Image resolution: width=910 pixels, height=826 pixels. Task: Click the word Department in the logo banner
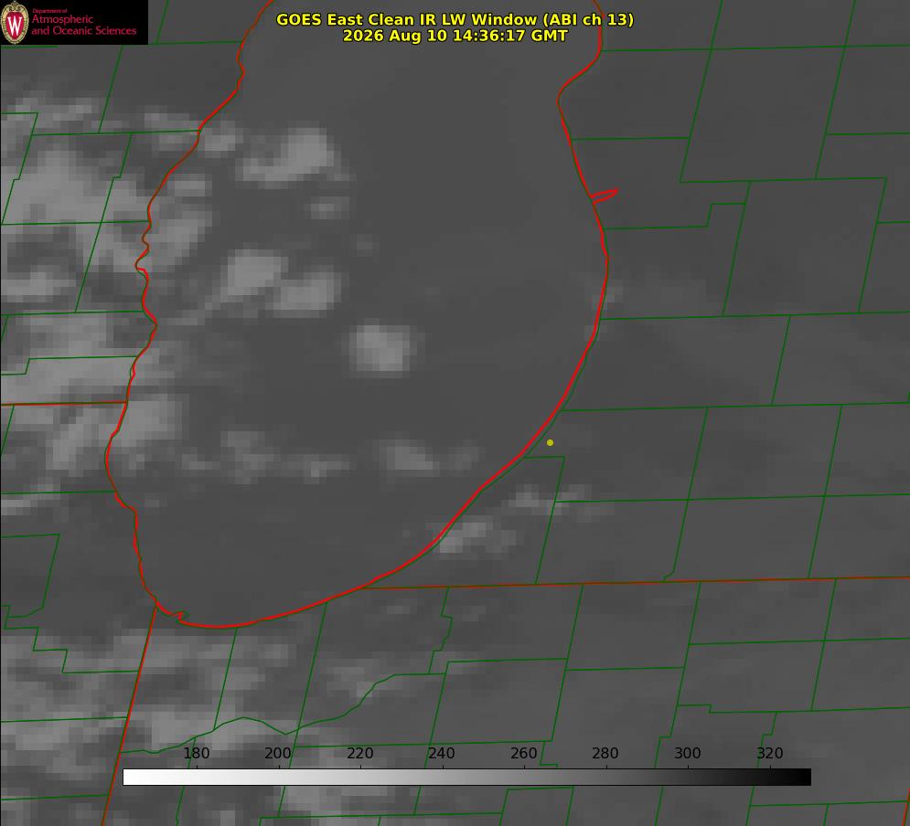[50, 11]
